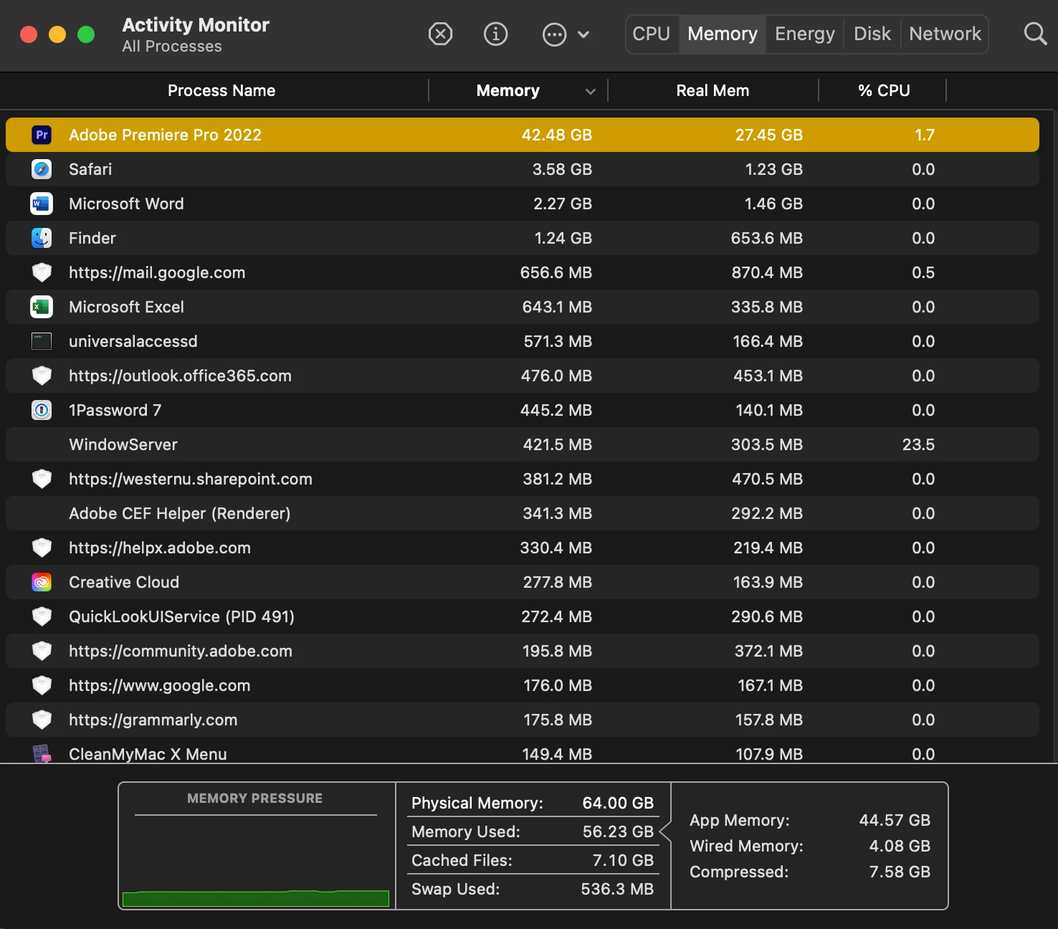Image resolution: width=1058 pixels, height=929 pixels.
Task: Select the Safari process name
Action: (x=90, y=169)
